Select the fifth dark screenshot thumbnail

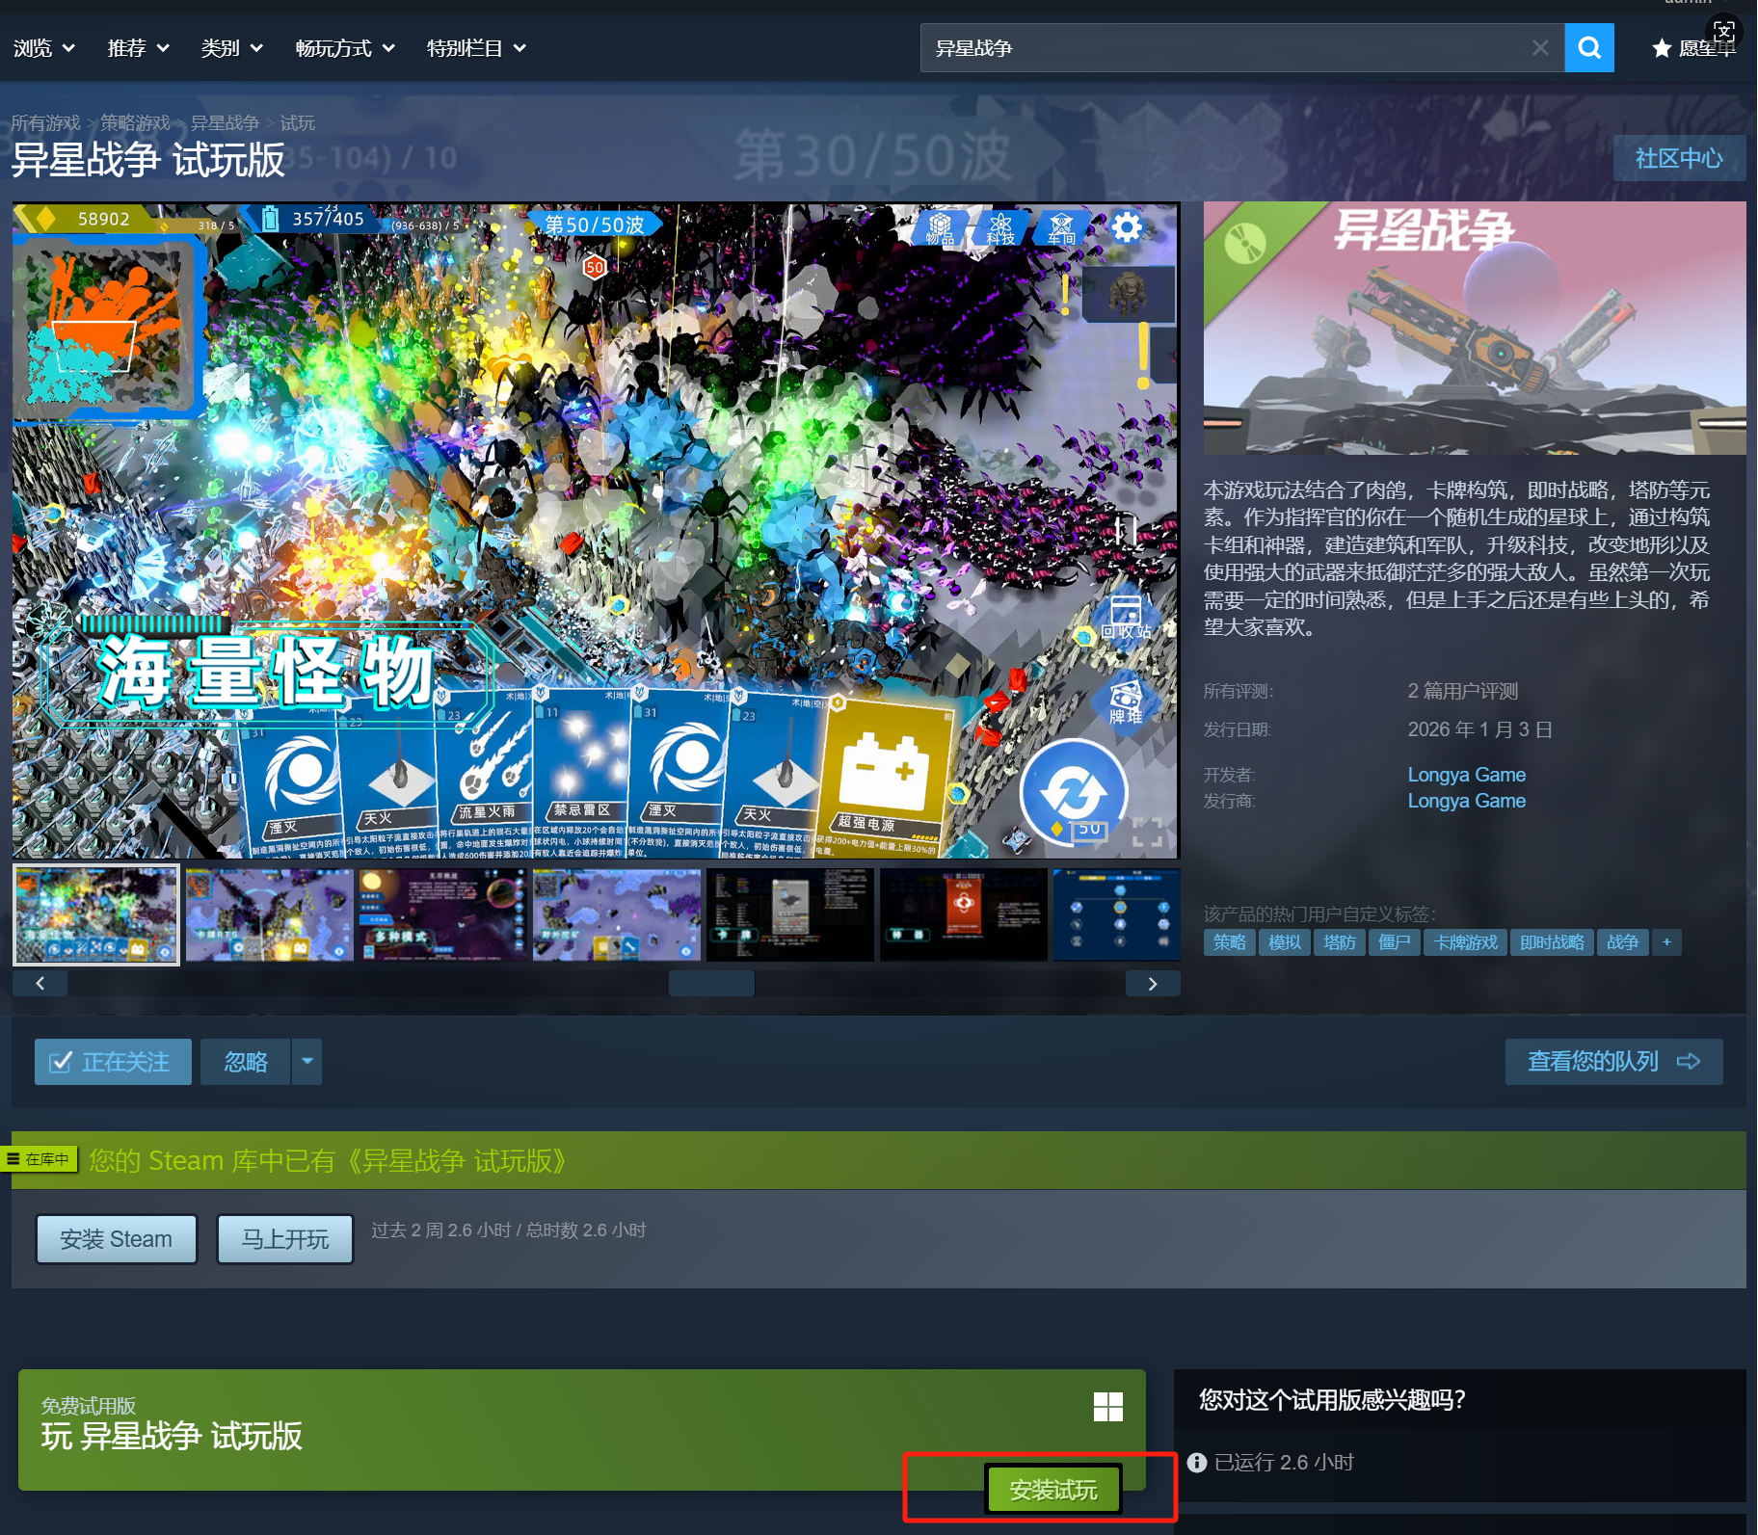790,914
